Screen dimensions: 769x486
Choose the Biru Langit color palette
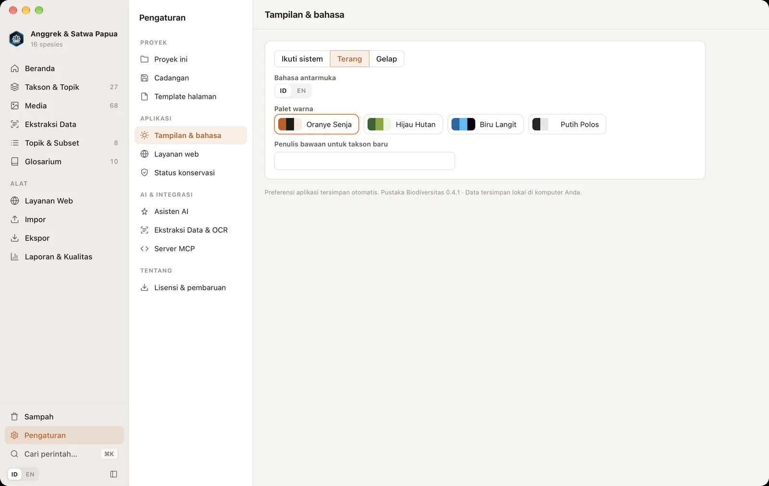point(485,125)
